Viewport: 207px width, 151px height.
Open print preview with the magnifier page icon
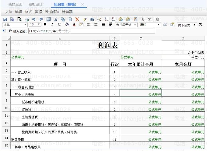point(19,19)
